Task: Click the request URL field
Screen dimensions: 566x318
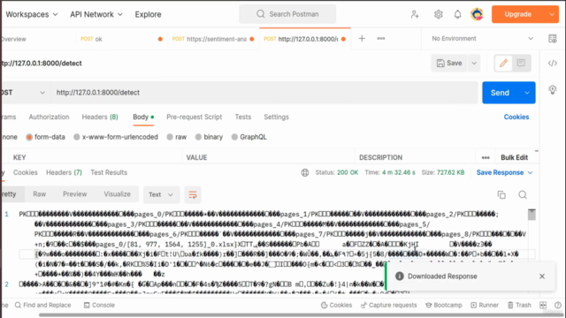Action: tap(264, 93)
